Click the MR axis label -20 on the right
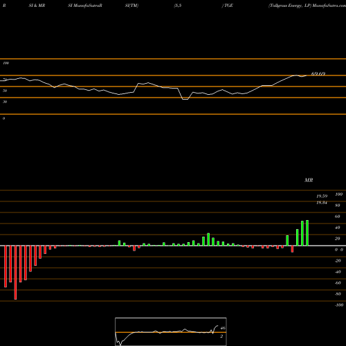The height and width of the screenshot is (346, 346). pyautogui.click(x=338, y=261)
